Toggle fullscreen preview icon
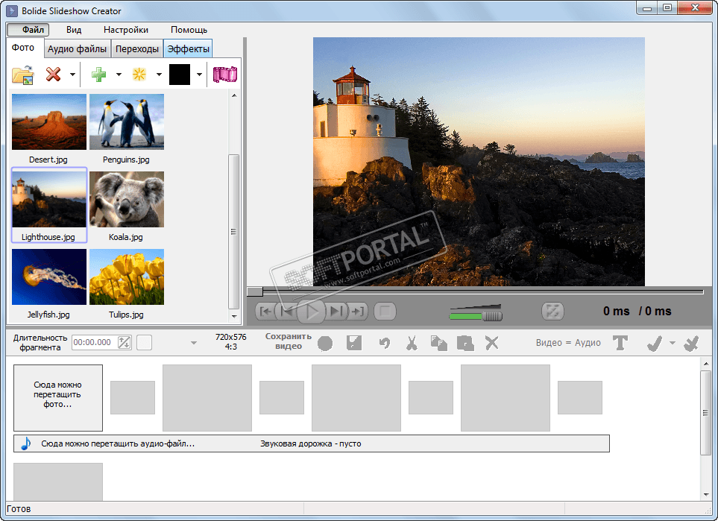This screenshot has height=521, width=718. click(x=552, y=312)
